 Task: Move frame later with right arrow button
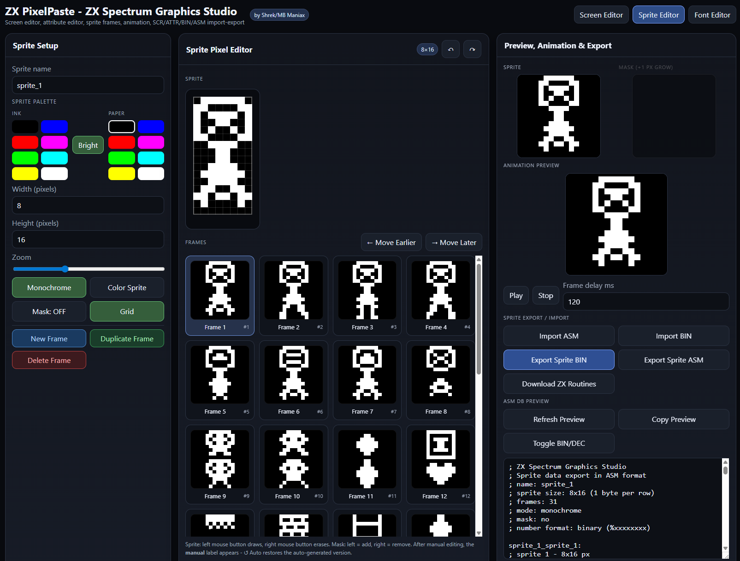(454, 242)
